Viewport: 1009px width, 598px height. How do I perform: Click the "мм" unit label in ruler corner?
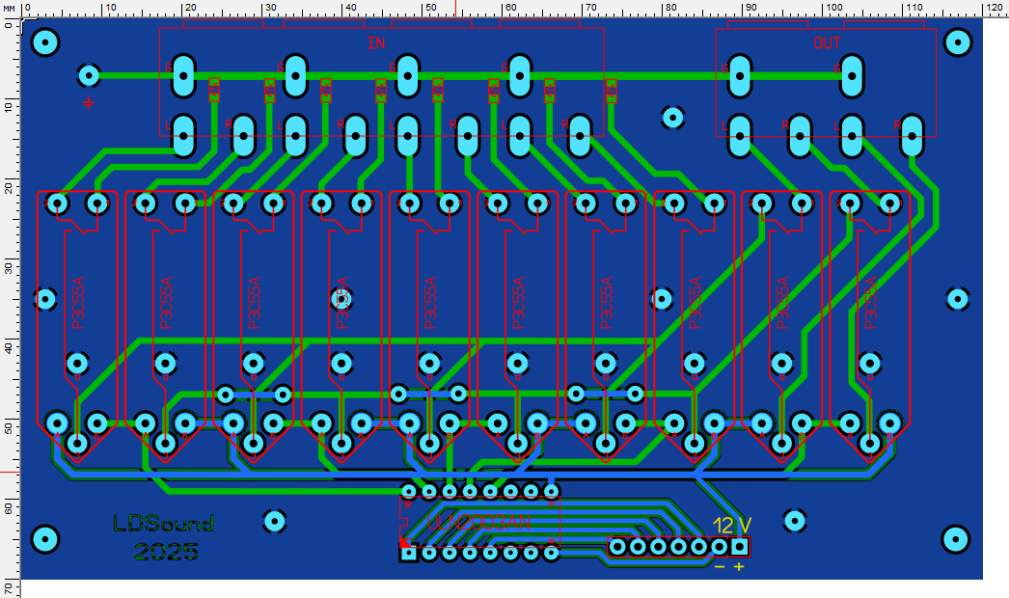pos(9,8)
